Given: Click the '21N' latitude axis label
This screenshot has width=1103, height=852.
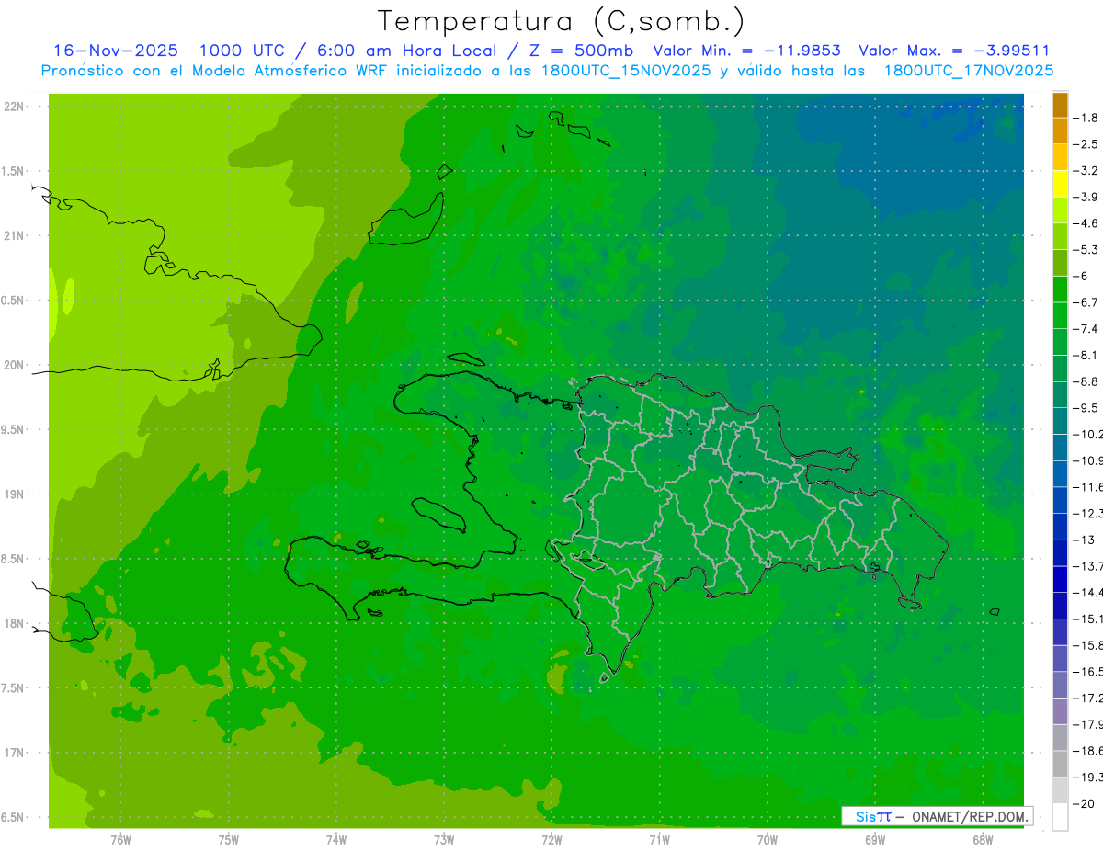Looking at the screenshot, I should [15, 236].
